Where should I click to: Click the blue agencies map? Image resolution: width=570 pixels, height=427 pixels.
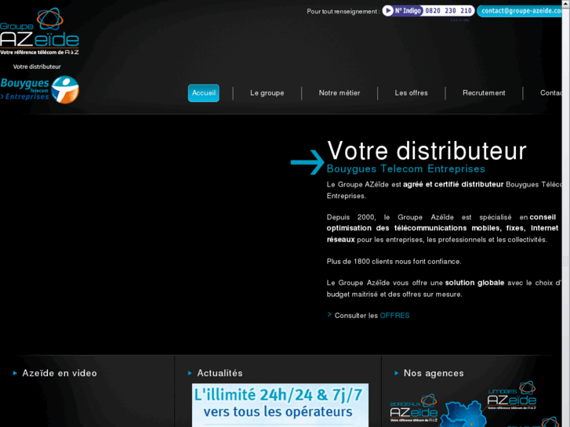[462, 414]
